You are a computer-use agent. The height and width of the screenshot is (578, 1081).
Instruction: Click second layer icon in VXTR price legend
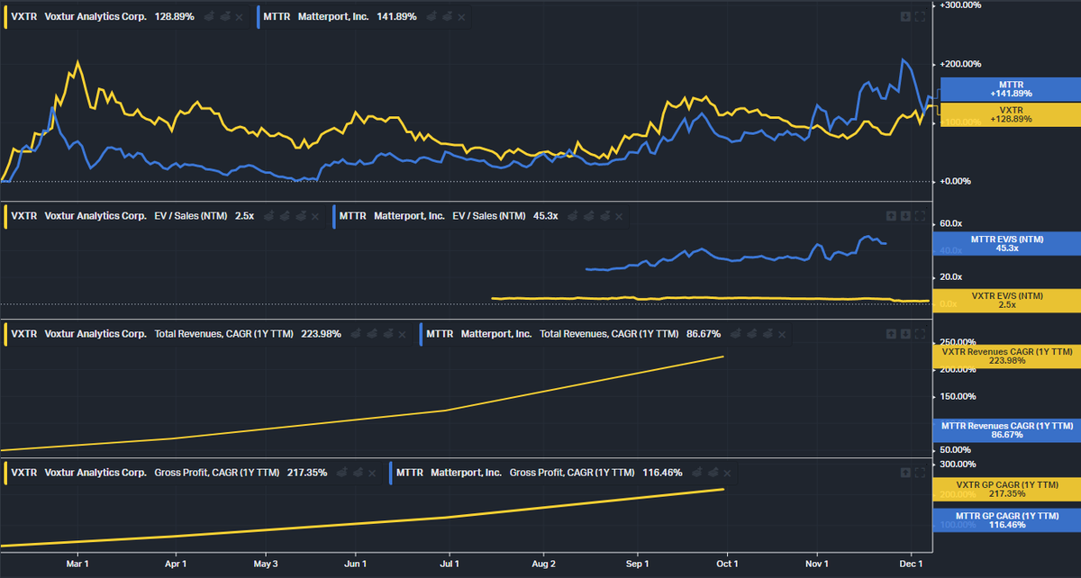click(x=225, y=17)
